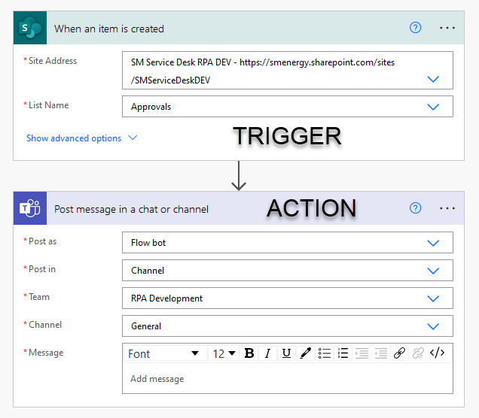
Task: Remove the hyperlink with the unlink icon
Action: pyautogui.click(x=418, y=353)
